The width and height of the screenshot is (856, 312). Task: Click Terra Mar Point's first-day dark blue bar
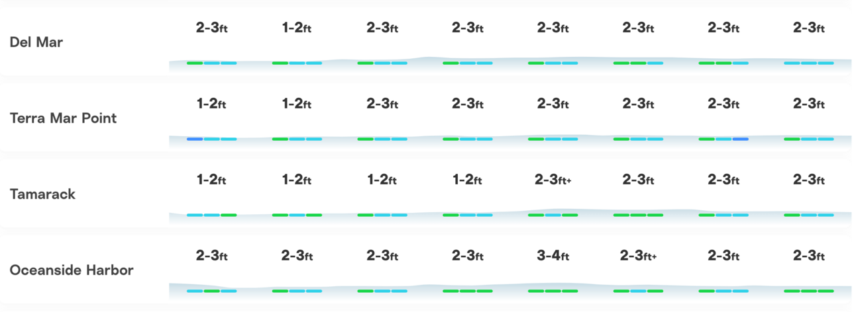195,139
